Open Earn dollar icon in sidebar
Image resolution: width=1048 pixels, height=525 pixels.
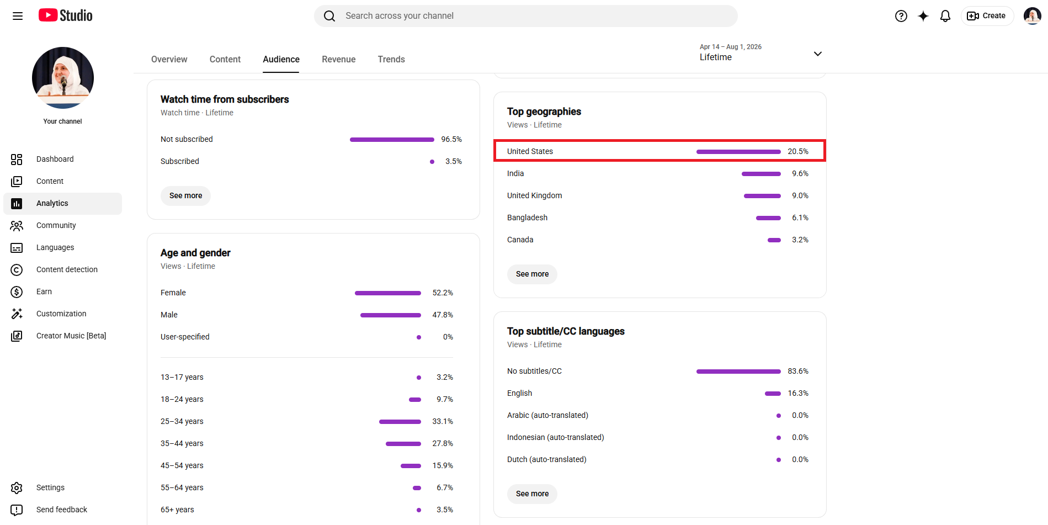tap(17, 292)
